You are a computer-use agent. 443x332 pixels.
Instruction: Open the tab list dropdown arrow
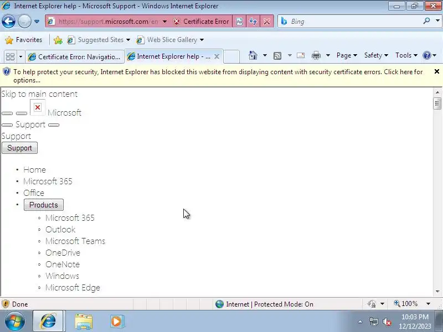(x=20, y=56)
